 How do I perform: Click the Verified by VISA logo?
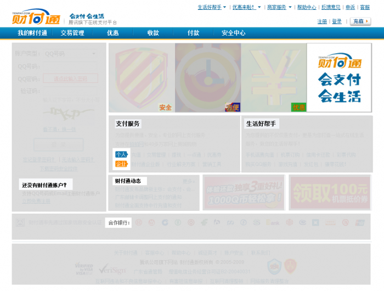click(84, 269)
